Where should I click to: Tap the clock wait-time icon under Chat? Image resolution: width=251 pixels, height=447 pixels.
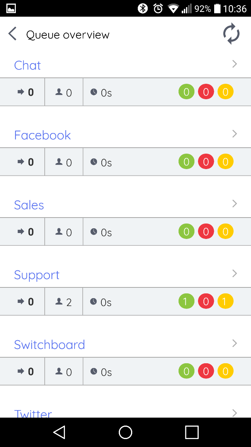[x=94, y=92]
